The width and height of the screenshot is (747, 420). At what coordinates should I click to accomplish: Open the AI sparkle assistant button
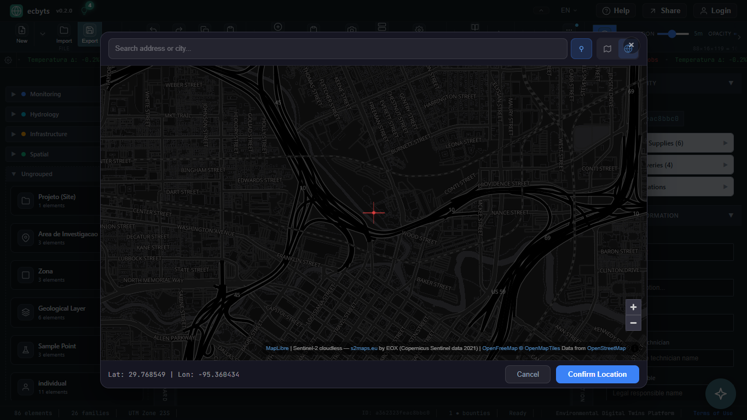point(721,394)
